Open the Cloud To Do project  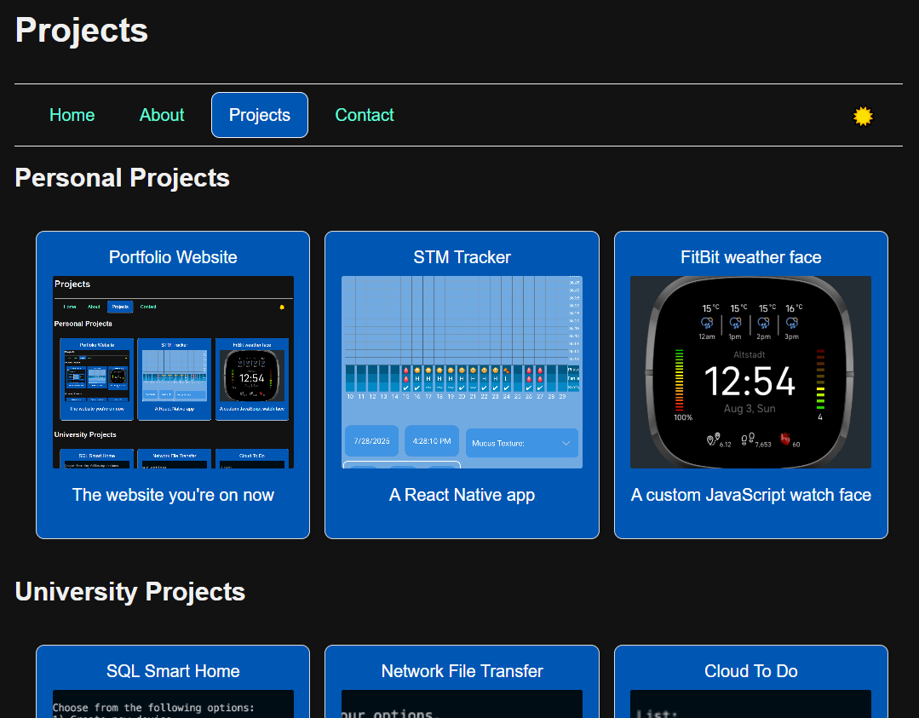point(750,671)
